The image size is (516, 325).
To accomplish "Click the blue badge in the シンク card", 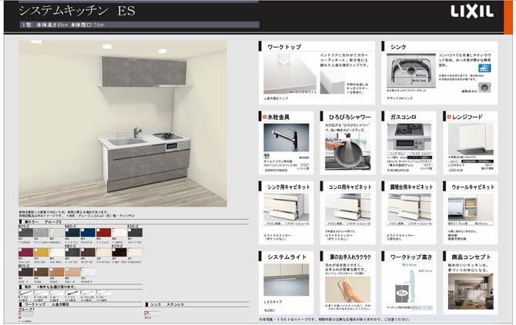I will [x=484, y=68].
